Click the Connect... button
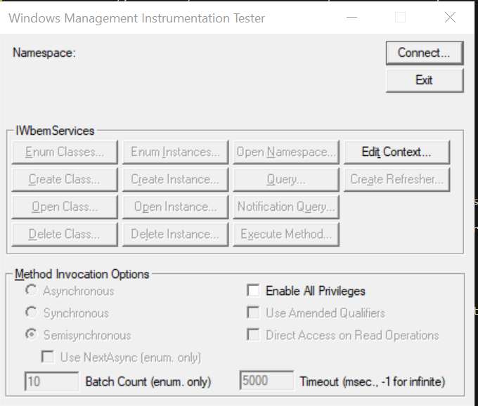Viewport: 478px width, 406px height. tap(424, 53)
